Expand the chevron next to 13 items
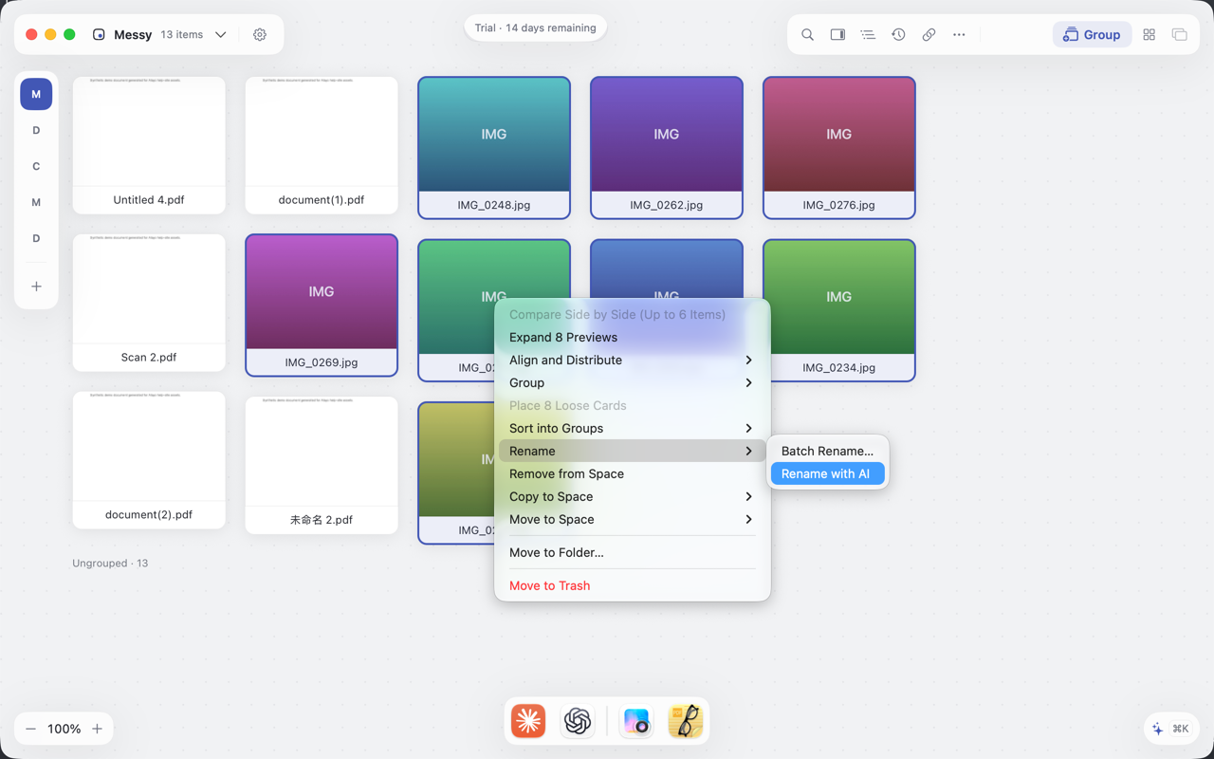Screen dimensions: 1214x759 tap(220, 34)
